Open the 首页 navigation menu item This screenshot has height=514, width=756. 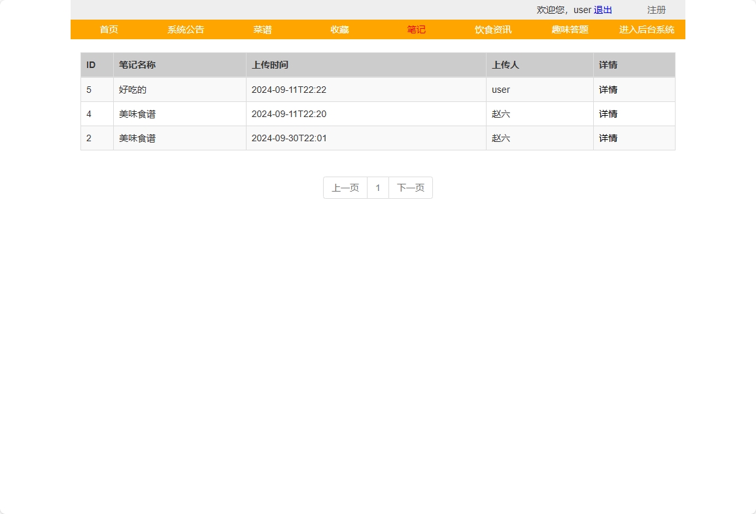pyautogui.click(x=108, y=29)
